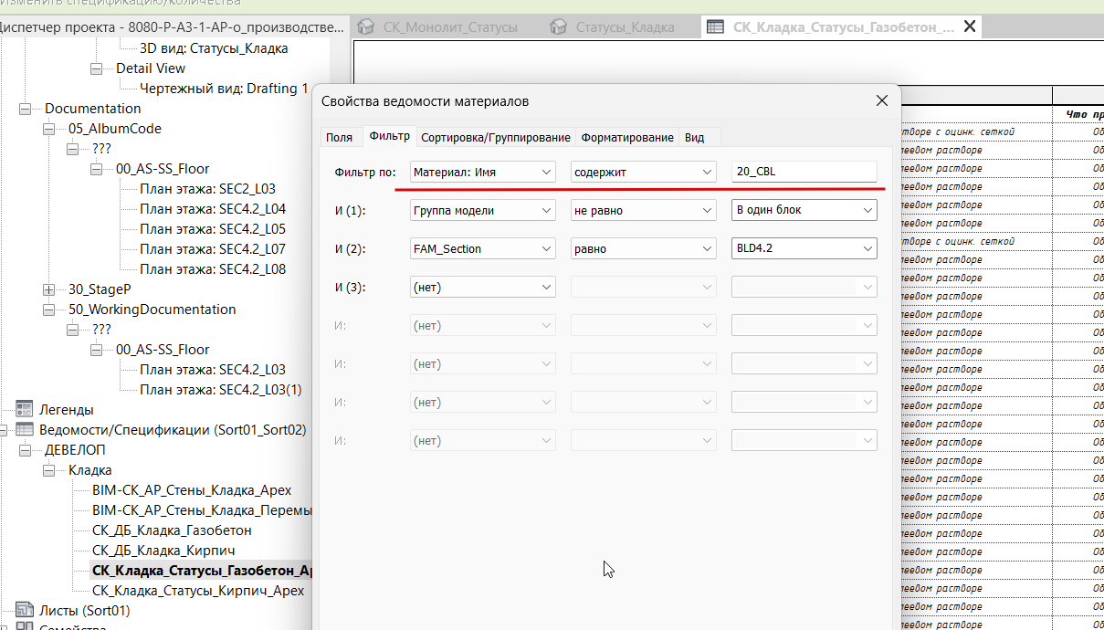The width and height of the screenshot is (1104, 630).
Task: Click the Ведомости/Спецификации schedule icon
Action: coord(25,430)
